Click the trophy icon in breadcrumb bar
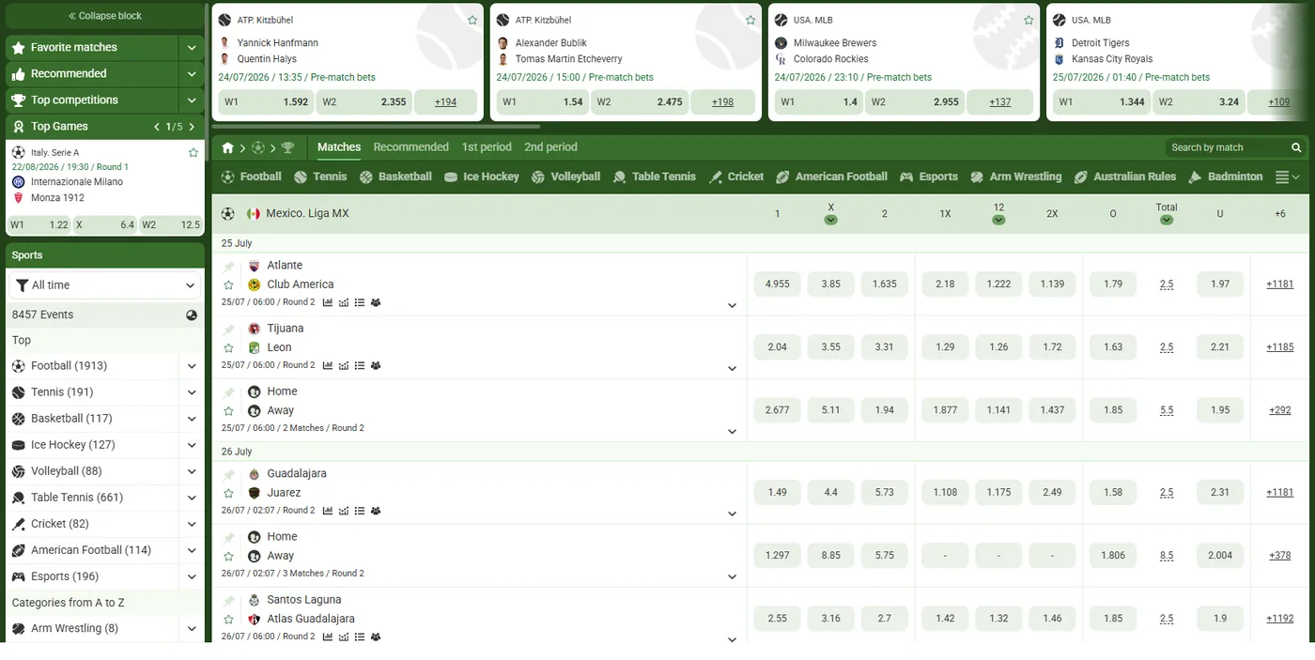Viewport: 1315px width, 660px height. (287, 147)
